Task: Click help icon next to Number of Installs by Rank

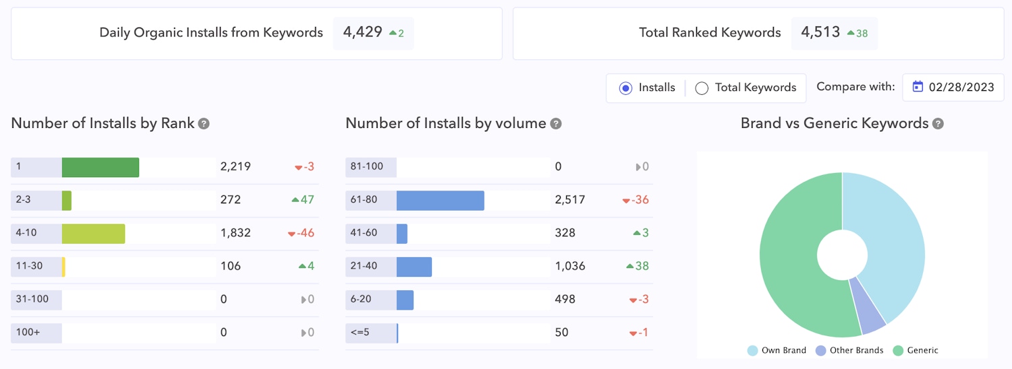Action: 204,124
